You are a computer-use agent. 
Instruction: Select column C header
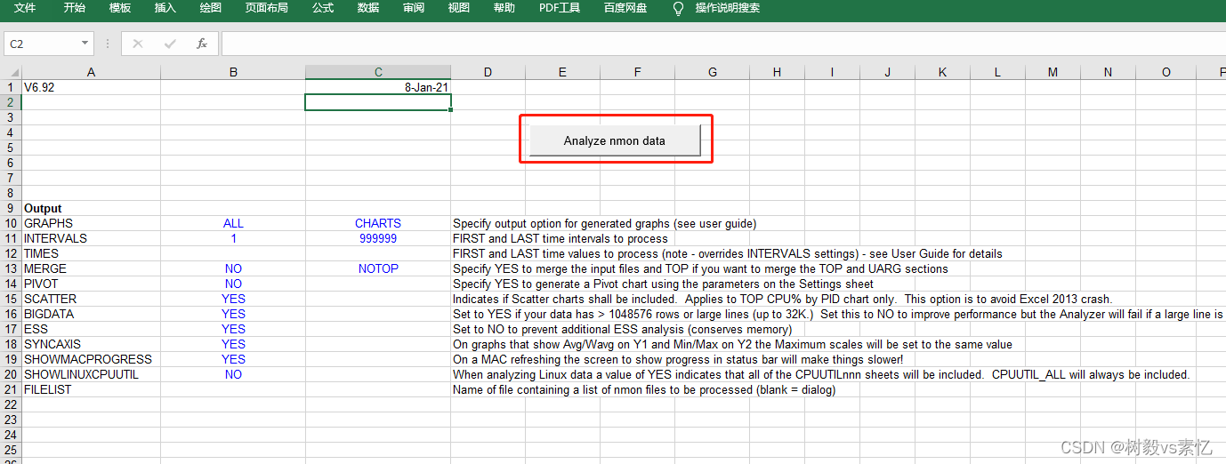coord(378,72)
